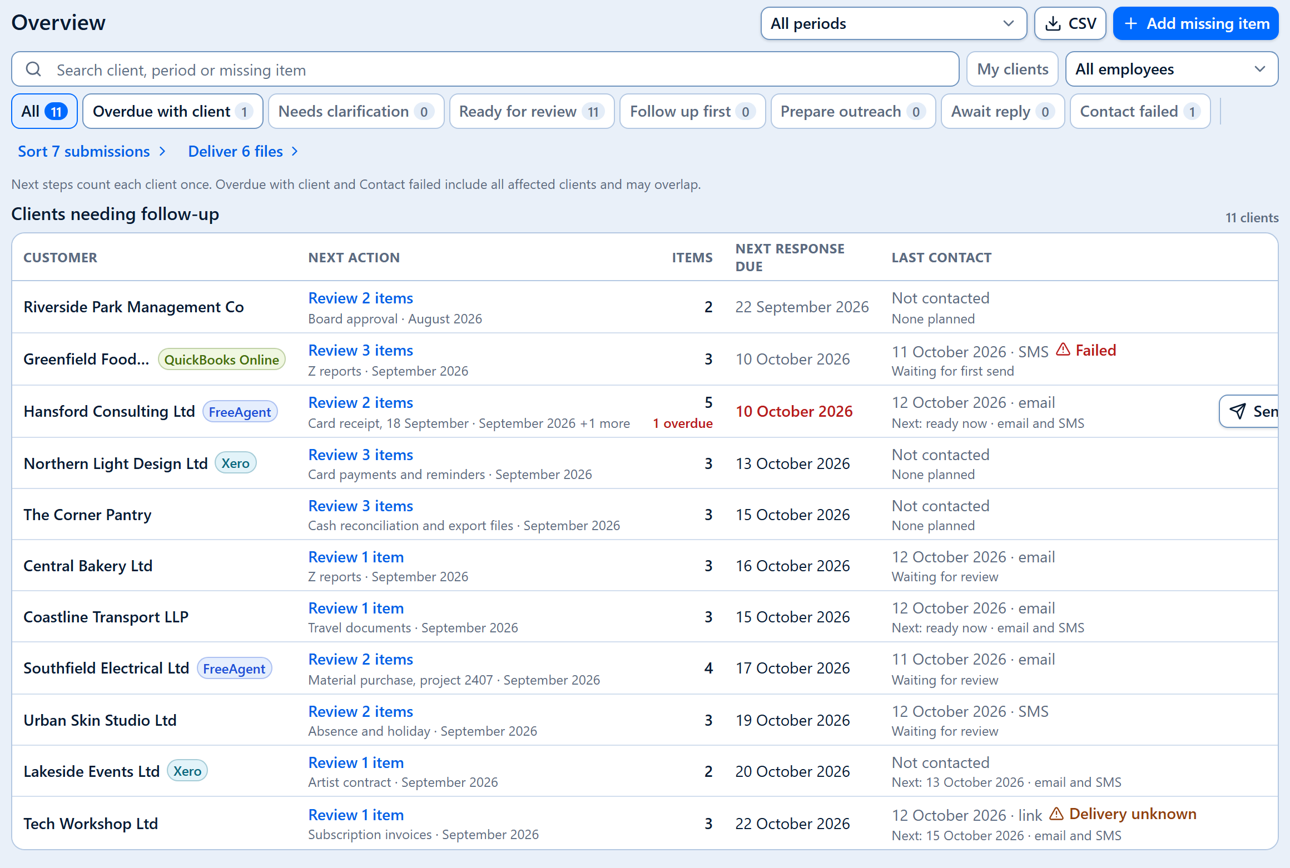Select the Hansford Consulting Ltd name
Image resolution: width=1290 pixels, height=868 pixels.
point(109,411)
